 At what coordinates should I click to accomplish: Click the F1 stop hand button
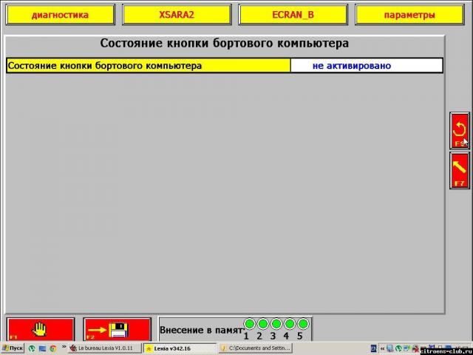[41, 328]
